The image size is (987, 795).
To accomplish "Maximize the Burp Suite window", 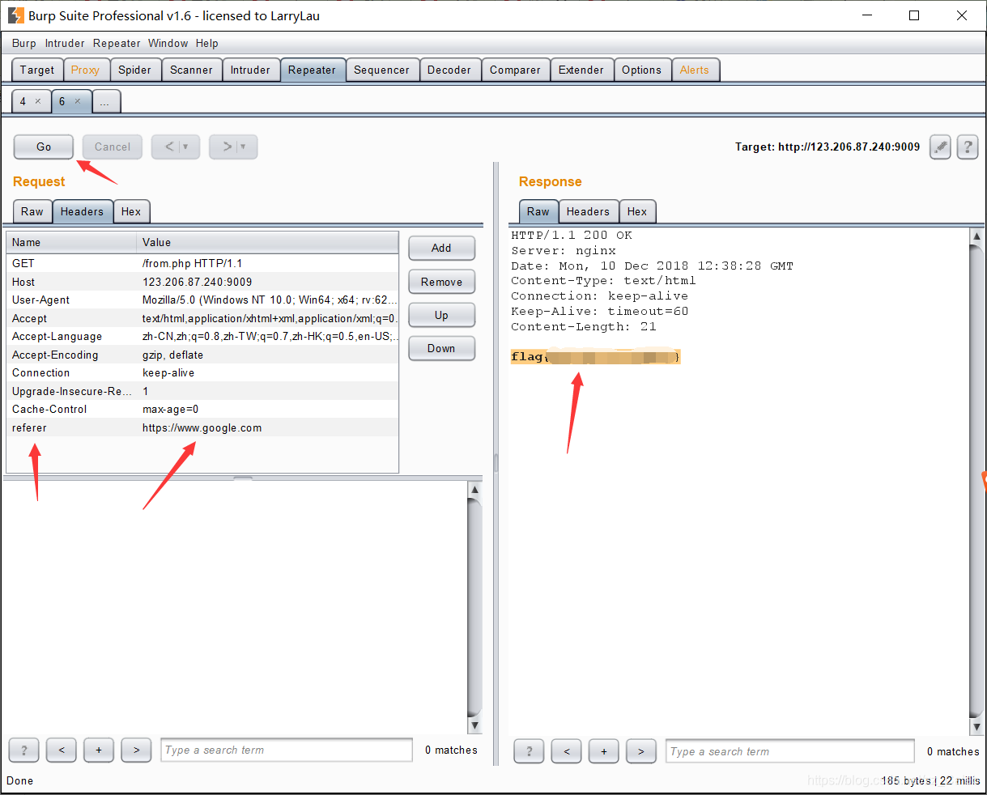I will click(x=914, y=15).
